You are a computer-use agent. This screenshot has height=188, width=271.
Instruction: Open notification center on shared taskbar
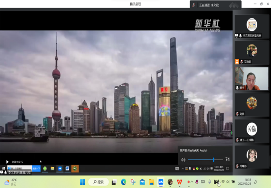pos(227,168)
